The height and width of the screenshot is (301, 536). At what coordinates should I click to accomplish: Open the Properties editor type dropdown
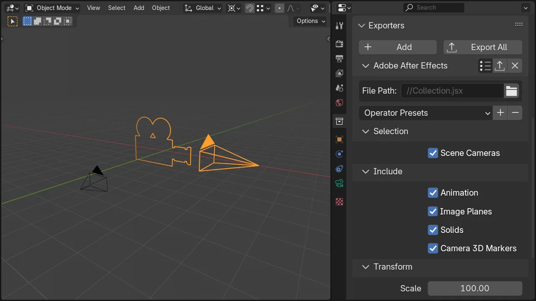pyautogui.click(x=344, y=8)
